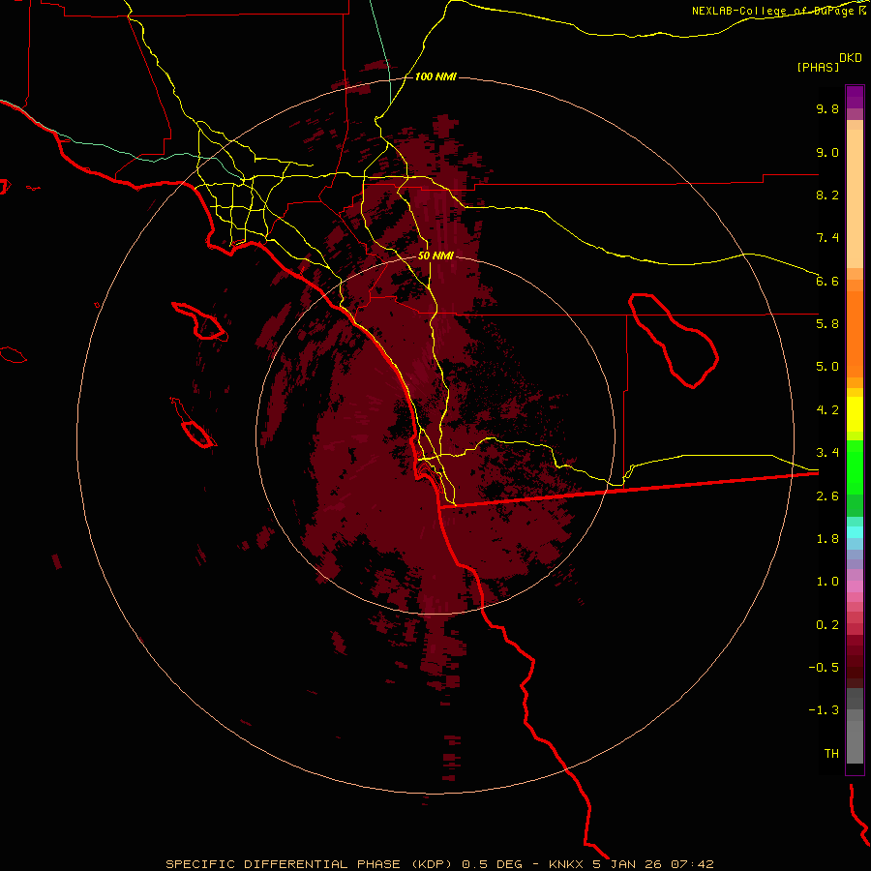
Task: Pick the gray TH segment of the color bar
Action: [855, 741]
